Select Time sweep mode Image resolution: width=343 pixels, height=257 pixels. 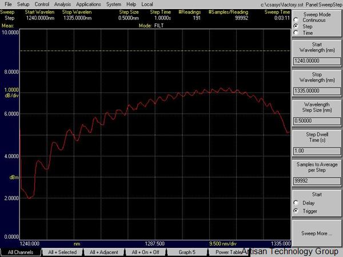[296, 33]
